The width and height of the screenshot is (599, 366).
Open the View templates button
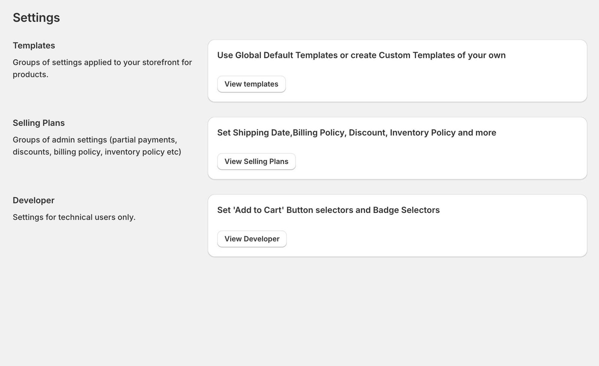(x=251, y=84)
